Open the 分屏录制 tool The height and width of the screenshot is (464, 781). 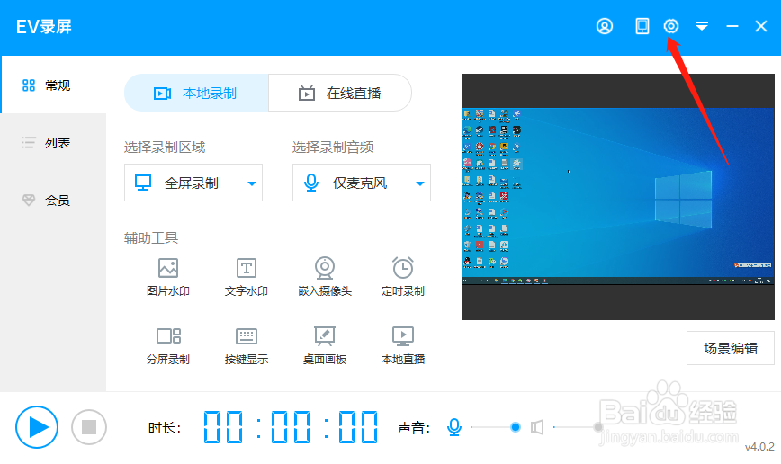tap(168, 345)
